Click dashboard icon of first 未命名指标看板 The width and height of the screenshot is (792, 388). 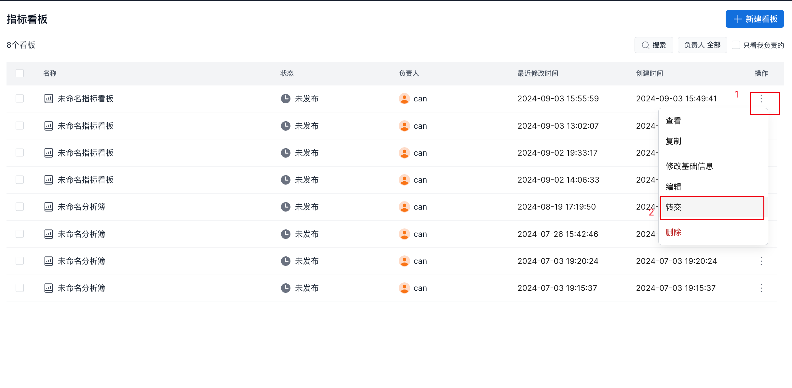[x=48, y=99]
